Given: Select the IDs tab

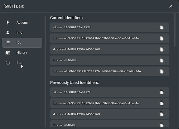Looking at the screenshot, I should (22, 43).
